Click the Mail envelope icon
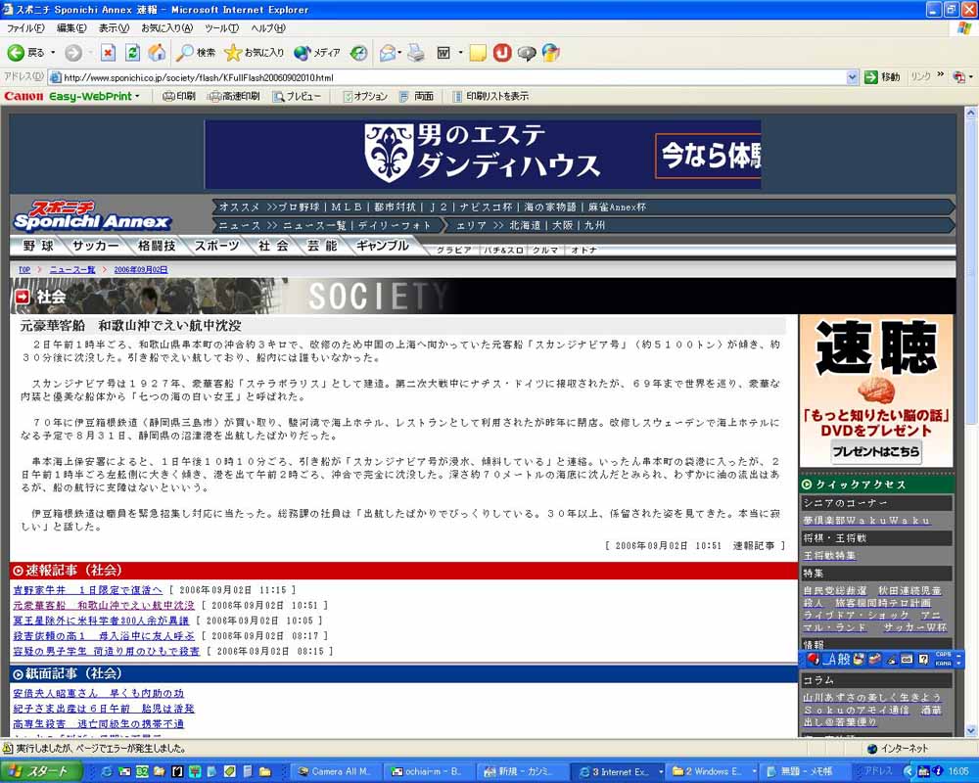The width and height of the screenshot is (979, 783). (x=387, y=53)
